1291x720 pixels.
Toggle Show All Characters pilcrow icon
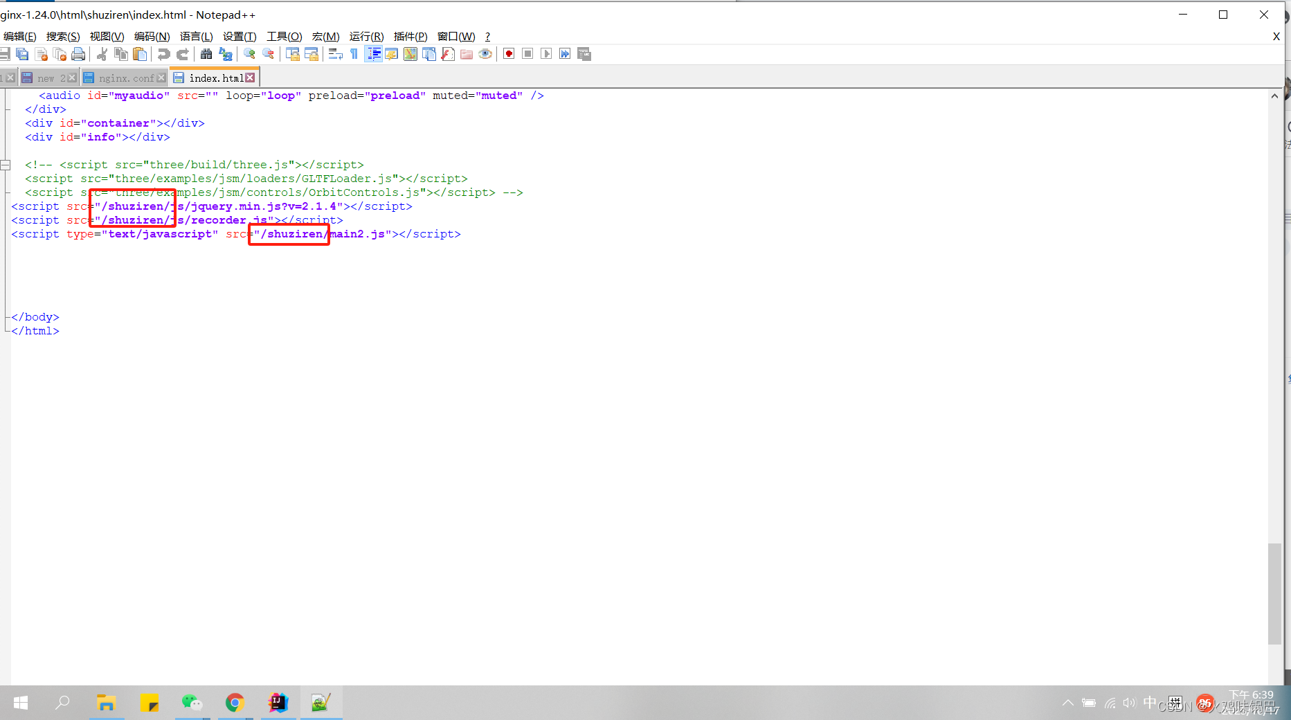click(x=354, y=54)
